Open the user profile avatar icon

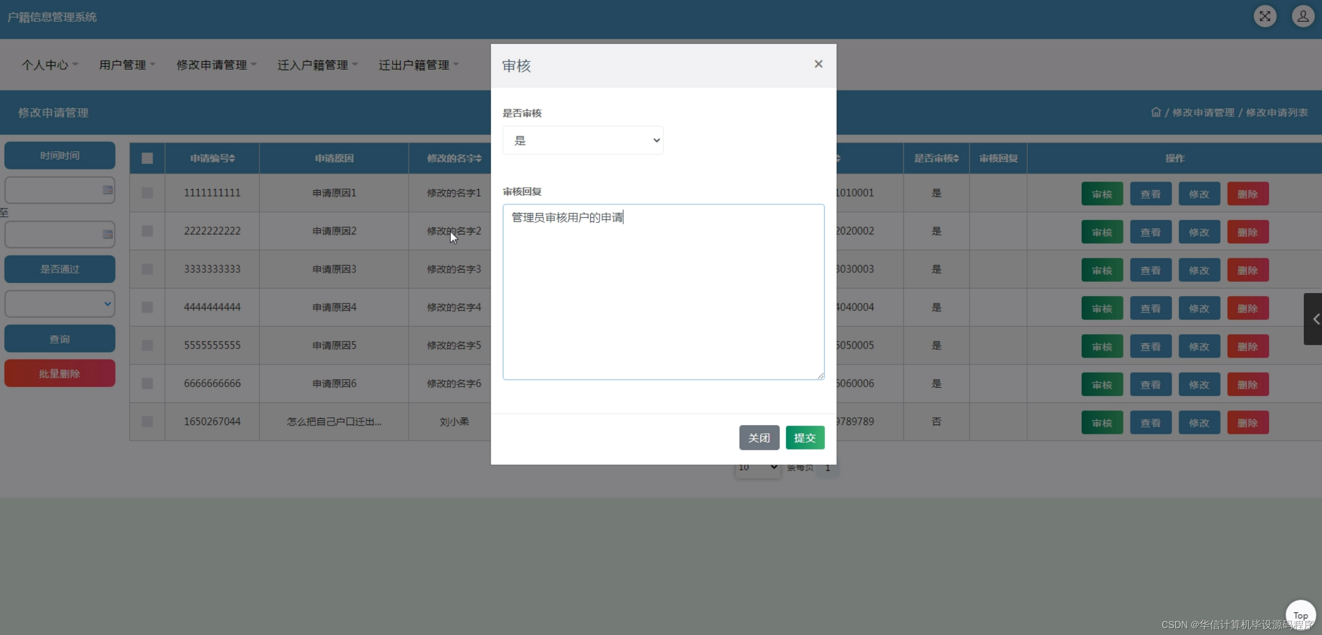(1303, 16)
